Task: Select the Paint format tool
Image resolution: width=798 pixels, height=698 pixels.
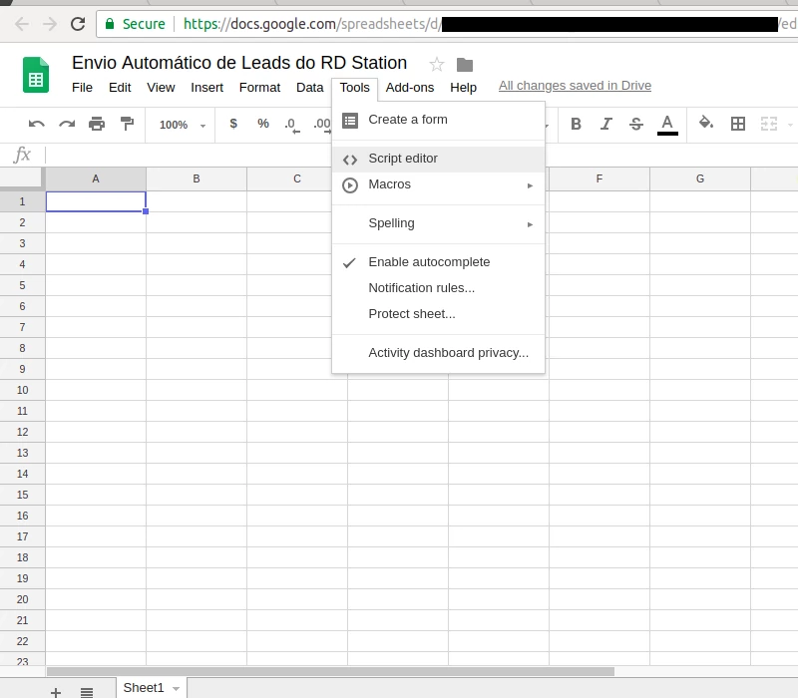Action: click(x=127, y=124)
